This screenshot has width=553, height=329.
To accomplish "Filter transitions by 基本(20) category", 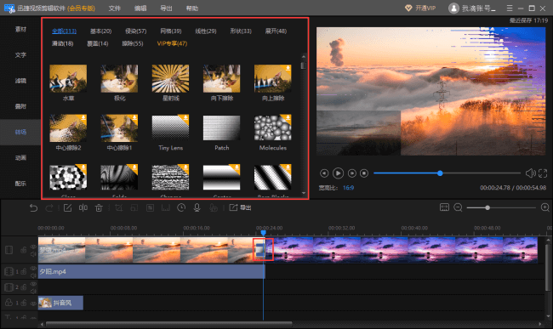I will 101,31.
